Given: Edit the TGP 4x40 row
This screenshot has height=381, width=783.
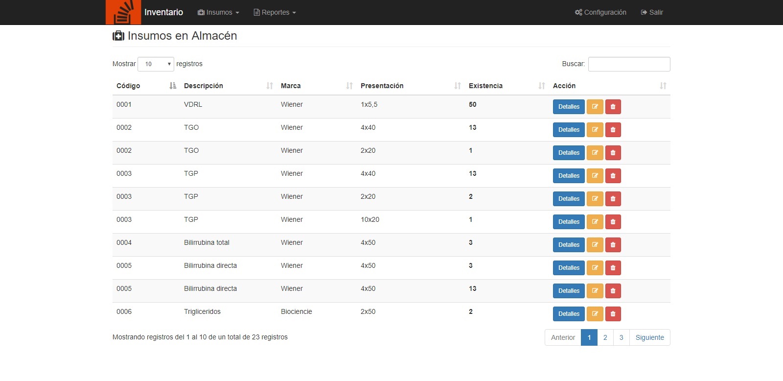Looking at the screenshot, I should tap(595, 176).
